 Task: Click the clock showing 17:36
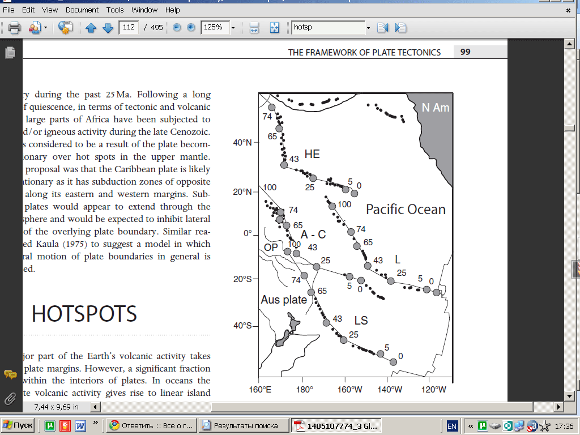point(564,426)
